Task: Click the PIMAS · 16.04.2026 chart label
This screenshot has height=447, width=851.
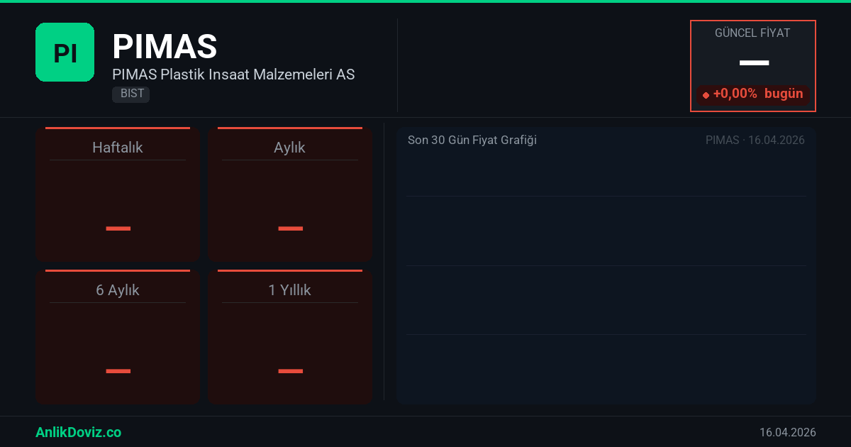Action: (x=755, y=140)
